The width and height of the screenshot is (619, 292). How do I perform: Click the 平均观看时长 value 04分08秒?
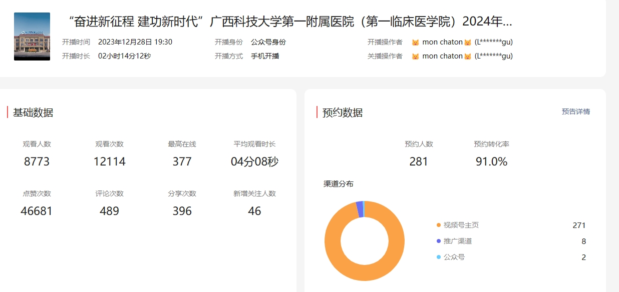254,161
